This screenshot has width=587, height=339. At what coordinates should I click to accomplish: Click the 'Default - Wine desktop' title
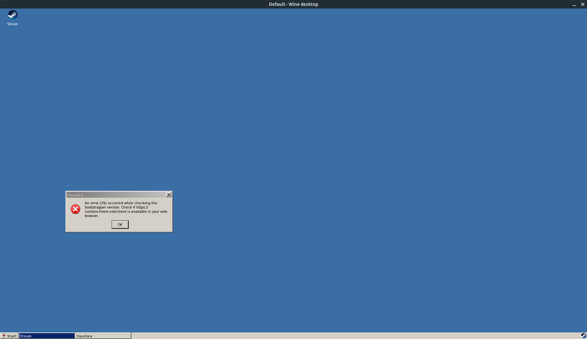[x=293, y=4]
